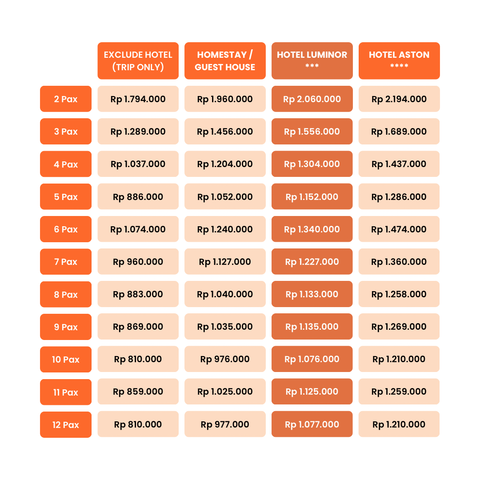The image size is (480, 480).
Task: Select the Rp 1.360.000 Aston price
Action: pos(399,261)
